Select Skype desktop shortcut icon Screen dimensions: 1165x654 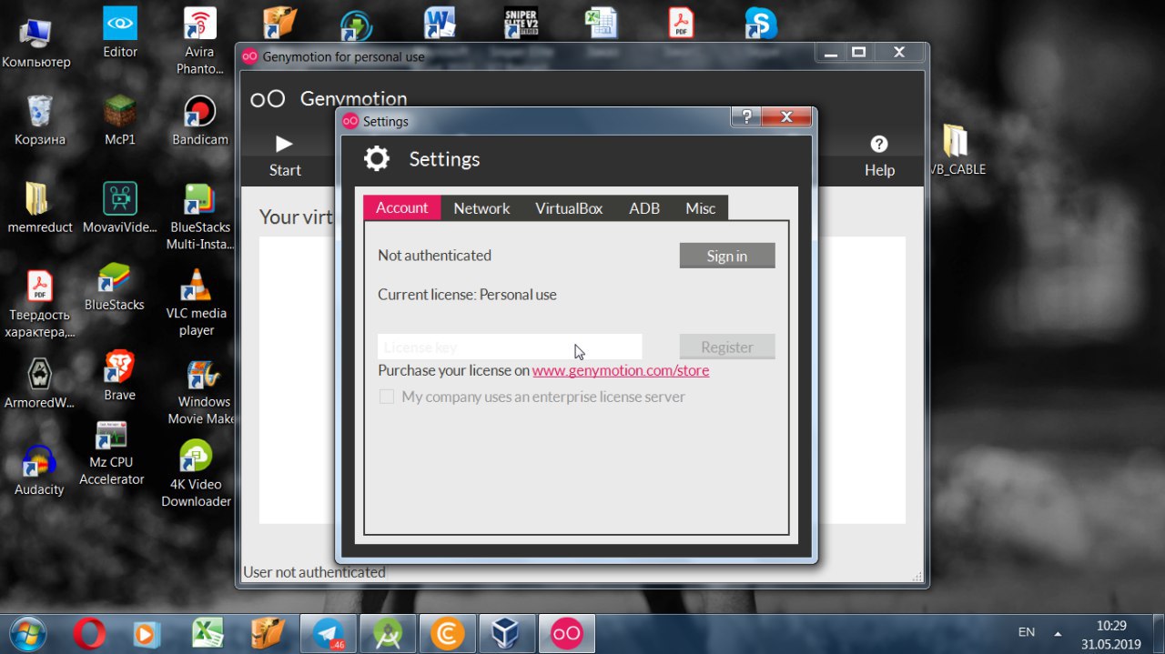pos(761,23)
